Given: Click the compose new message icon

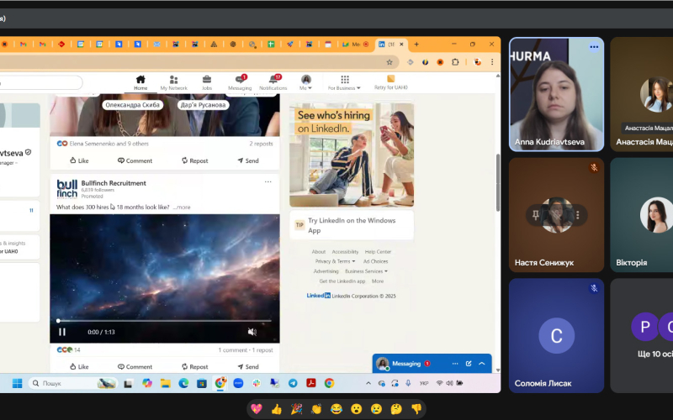Looking at the screenshot, I should 469,364.
